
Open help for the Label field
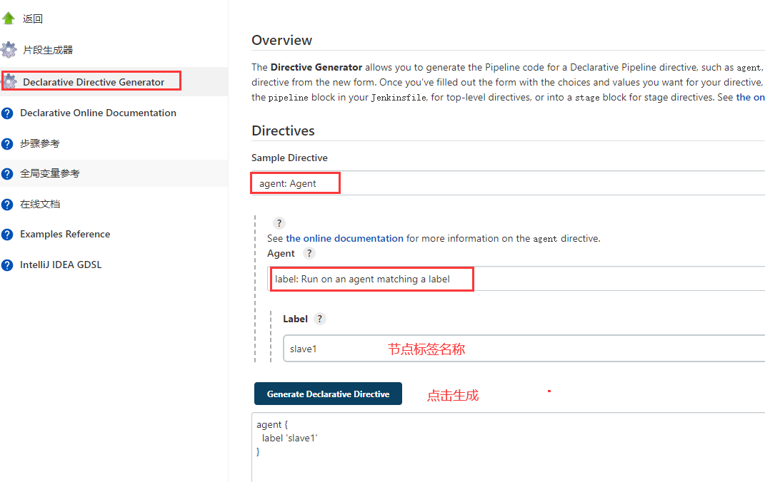point(319,319)
